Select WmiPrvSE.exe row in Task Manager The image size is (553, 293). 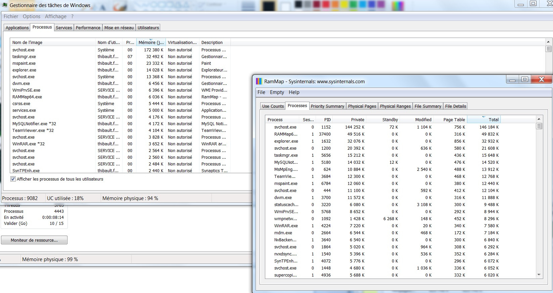pos(120,90)
